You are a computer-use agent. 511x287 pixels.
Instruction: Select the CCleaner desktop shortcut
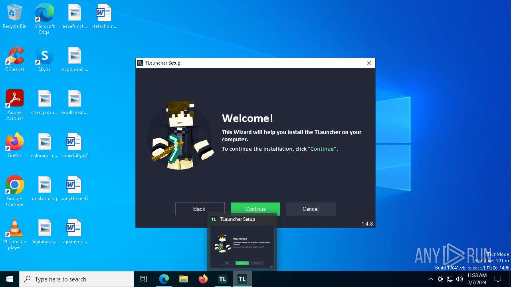[15, 60]
